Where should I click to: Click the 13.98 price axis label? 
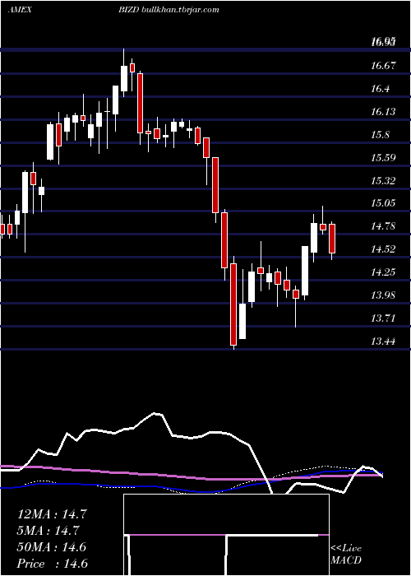coord(384,295)
